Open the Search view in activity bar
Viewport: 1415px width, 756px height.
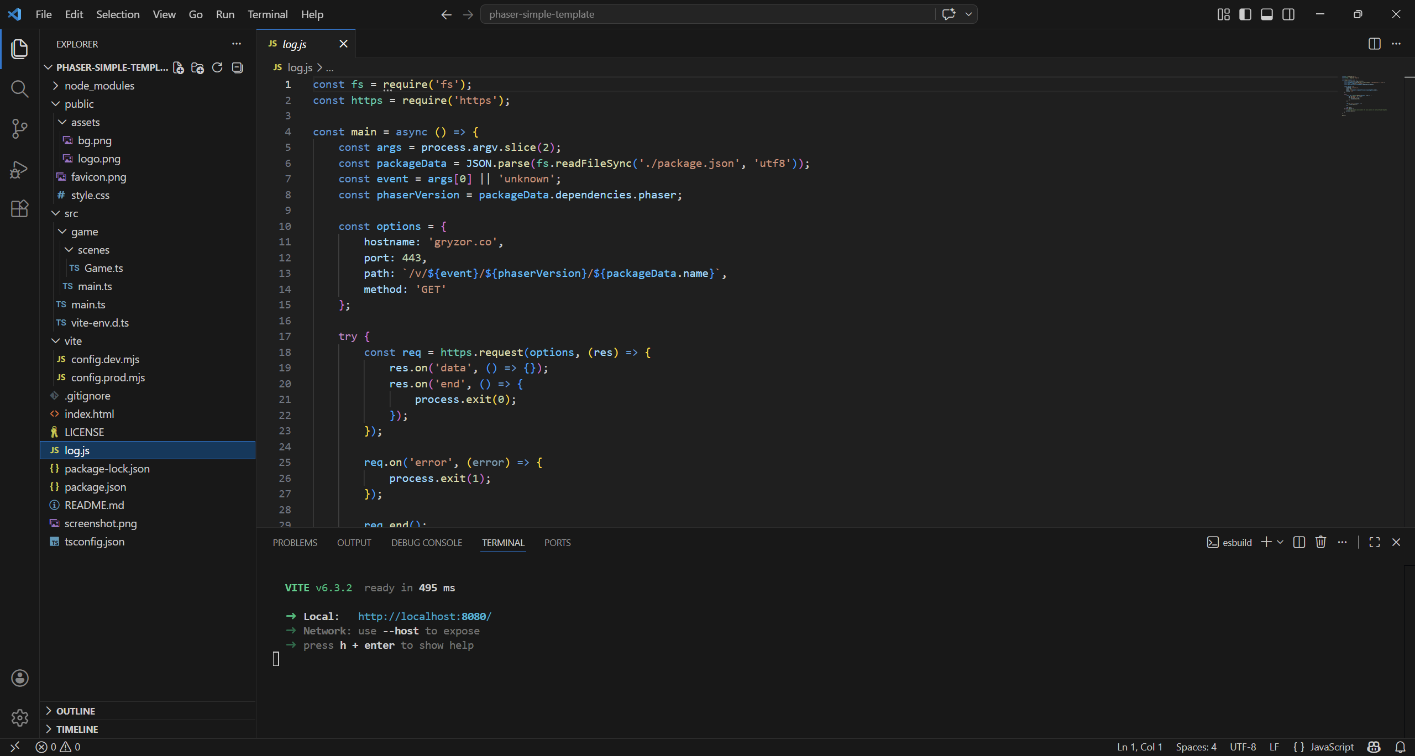click(x=19, y=89)
